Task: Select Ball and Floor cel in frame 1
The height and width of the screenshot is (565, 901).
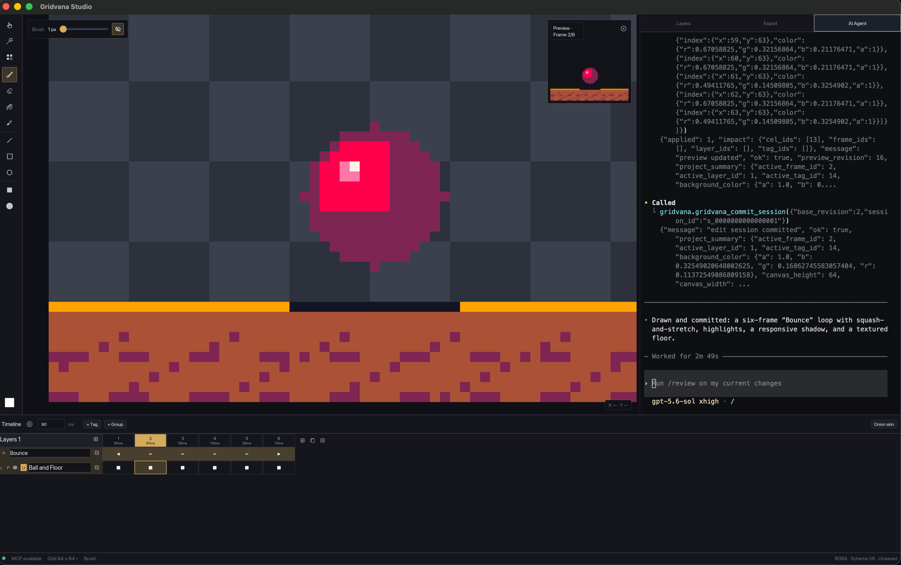Action: [118, 467]
